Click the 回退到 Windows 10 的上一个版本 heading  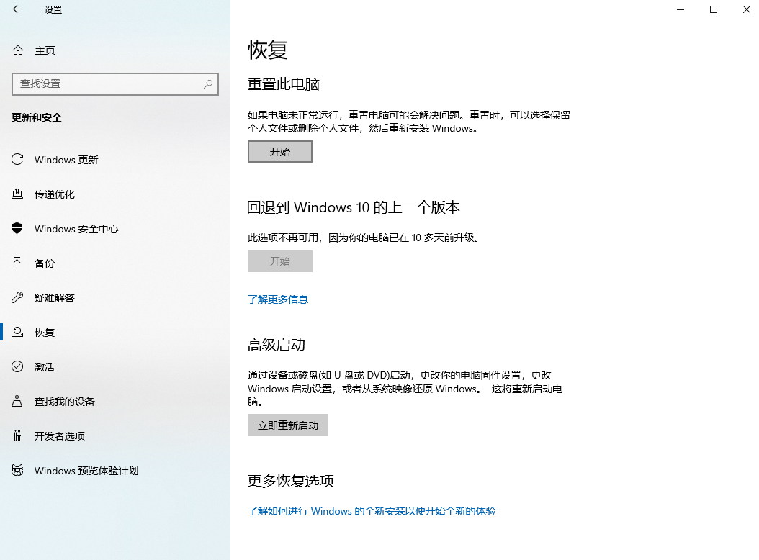(354, 207)
